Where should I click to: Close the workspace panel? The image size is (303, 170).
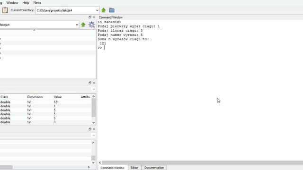[x=94, y=83]
